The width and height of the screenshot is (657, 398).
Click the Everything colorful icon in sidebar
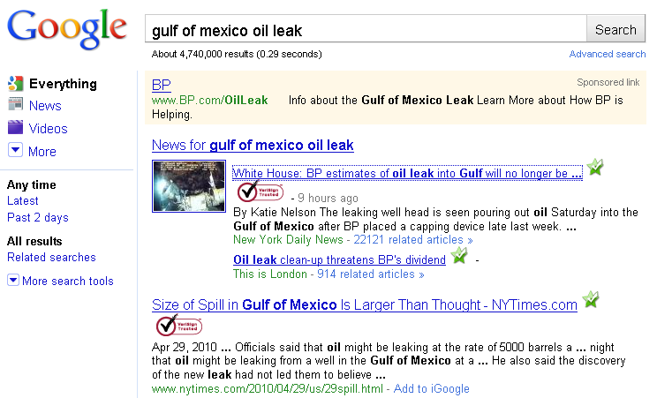pos(16,83)
